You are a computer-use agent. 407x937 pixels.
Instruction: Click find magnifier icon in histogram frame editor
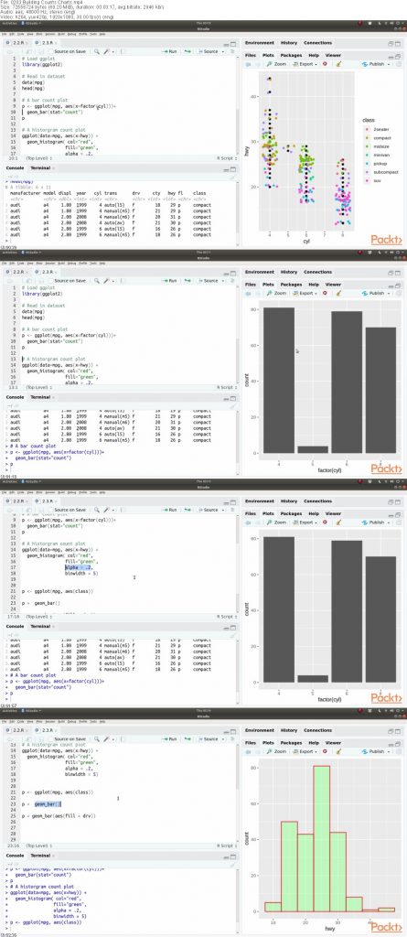96,738
